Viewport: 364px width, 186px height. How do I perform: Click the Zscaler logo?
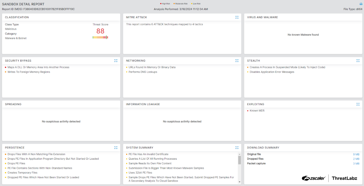pos(313,178)
